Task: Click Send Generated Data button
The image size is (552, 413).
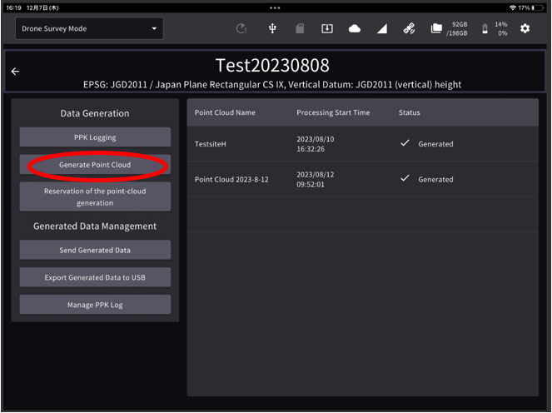Action: tap(95, 250)
